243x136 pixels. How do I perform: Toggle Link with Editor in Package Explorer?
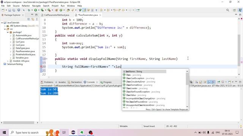[x=33, y=19]
